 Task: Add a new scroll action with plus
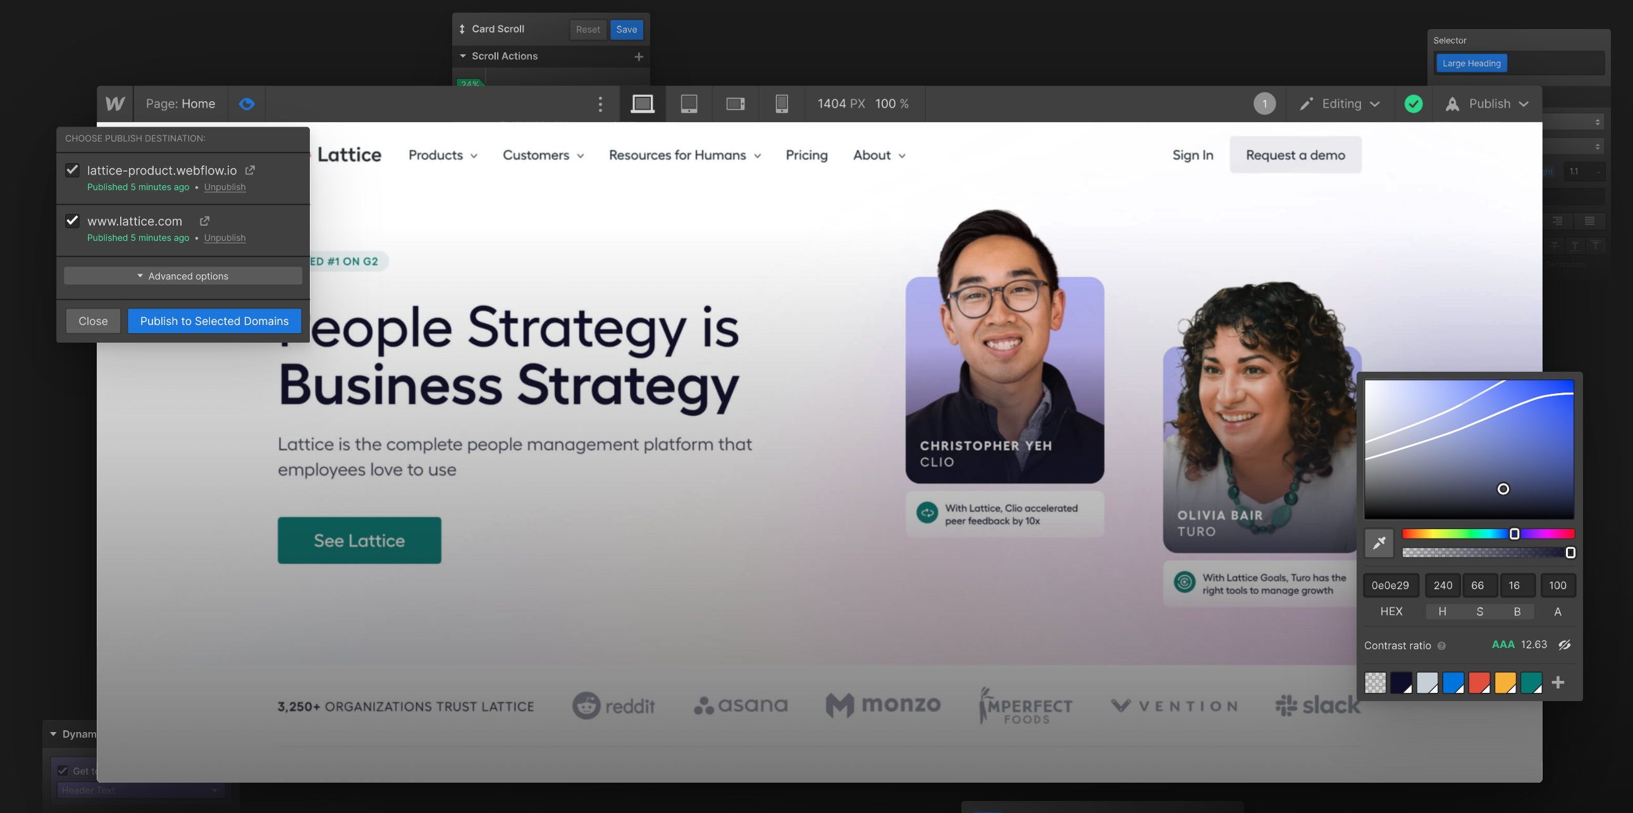pyautogui.click(x=638, y=56)
